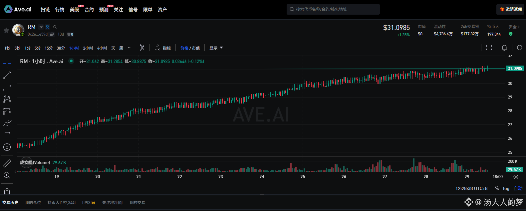Toggle the green status dot in legend

[x=71, y=61]
